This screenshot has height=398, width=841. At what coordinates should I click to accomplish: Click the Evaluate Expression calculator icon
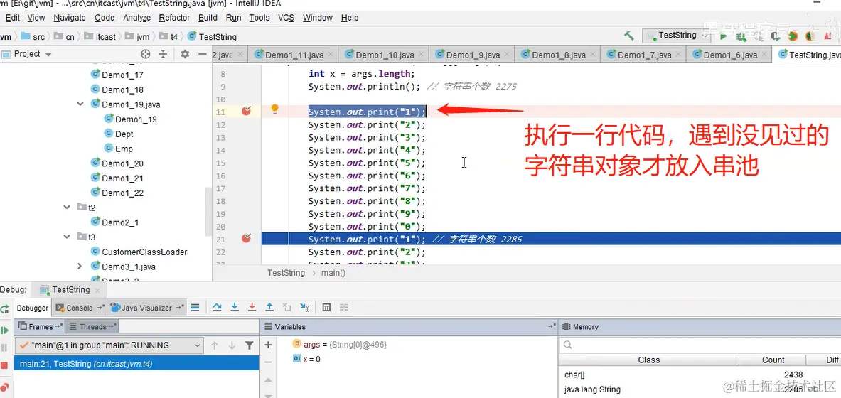(x=326, y=307)
